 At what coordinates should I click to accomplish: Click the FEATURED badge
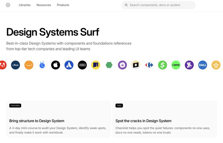tap(15, 106)
